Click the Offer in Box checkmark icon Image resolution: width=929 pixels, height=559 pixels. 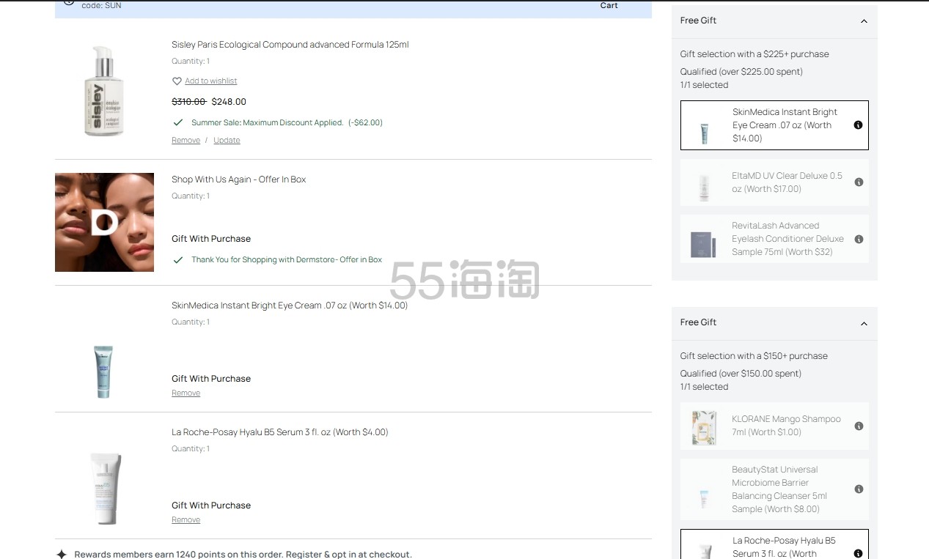coord(177,259)
